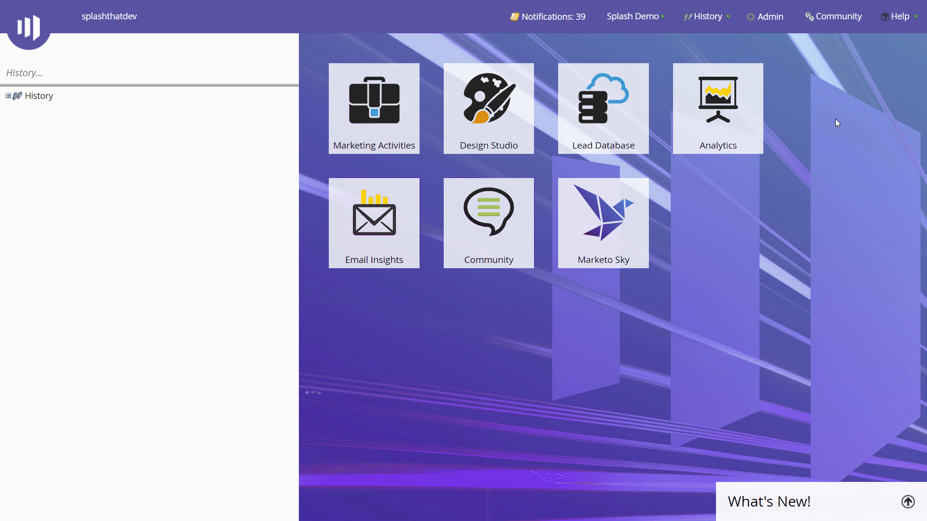
Task: Click into the History search field
Action: click(150, 73)
